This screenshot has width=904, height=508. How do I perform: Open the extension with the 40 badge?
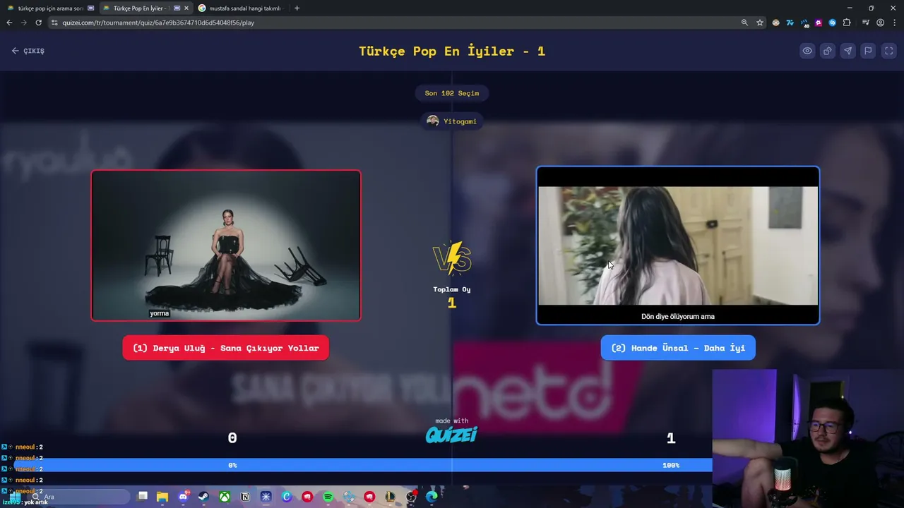(805, 23)
